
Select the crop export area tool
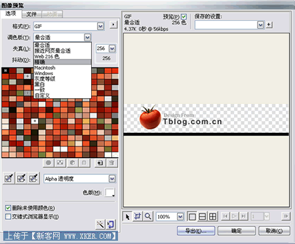(x=138, y=217)
